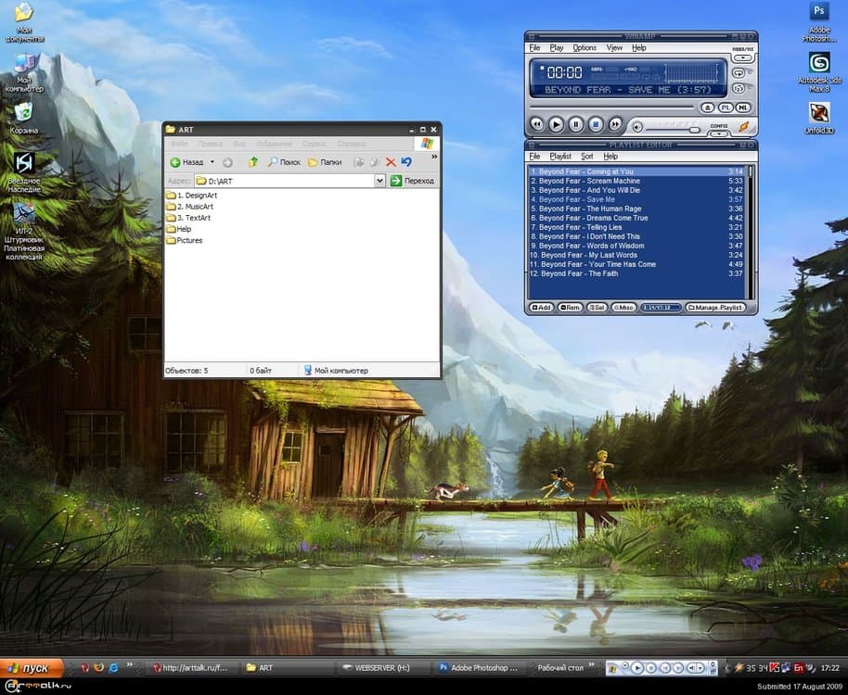Click the Winamp seek bar
Screen dimensions: 848x695
click(611, 107)
